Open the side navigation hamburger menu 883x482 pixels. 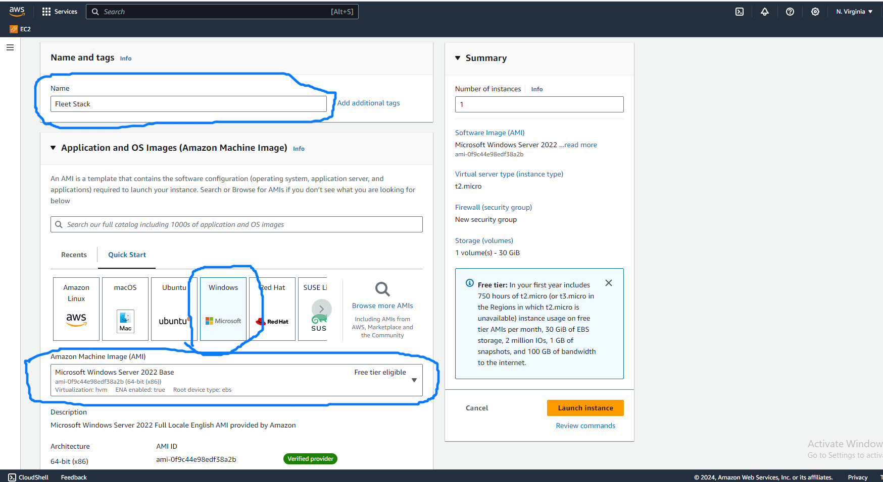click(x=10, y=47)
